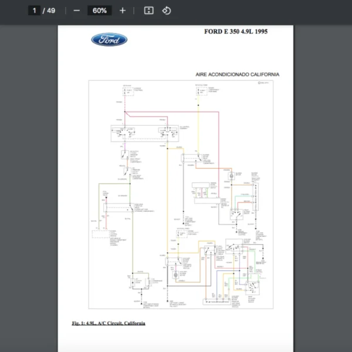
Task: Select the FORD E 350 4.9L 1995 title
Action: coord(237,32)
